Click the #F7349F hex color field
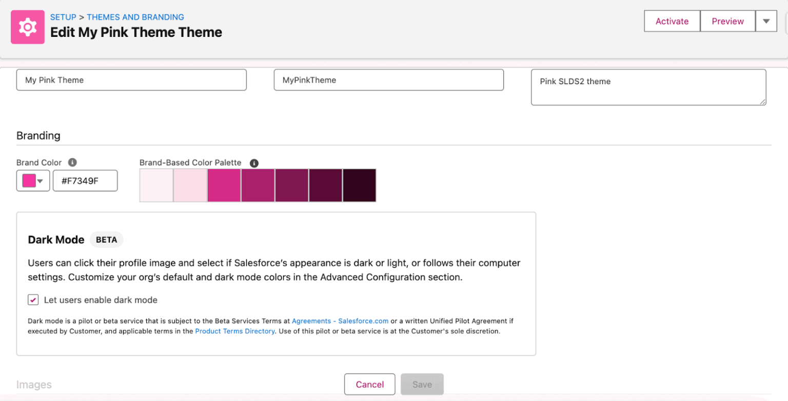788x401 pixels. pyautogui.click(x=85, y=181)
